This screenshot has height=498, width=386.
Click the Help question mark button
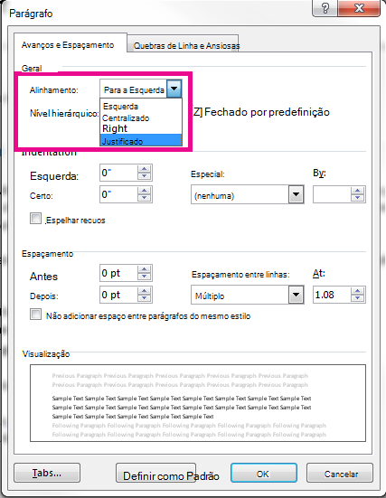coord(325,8)
